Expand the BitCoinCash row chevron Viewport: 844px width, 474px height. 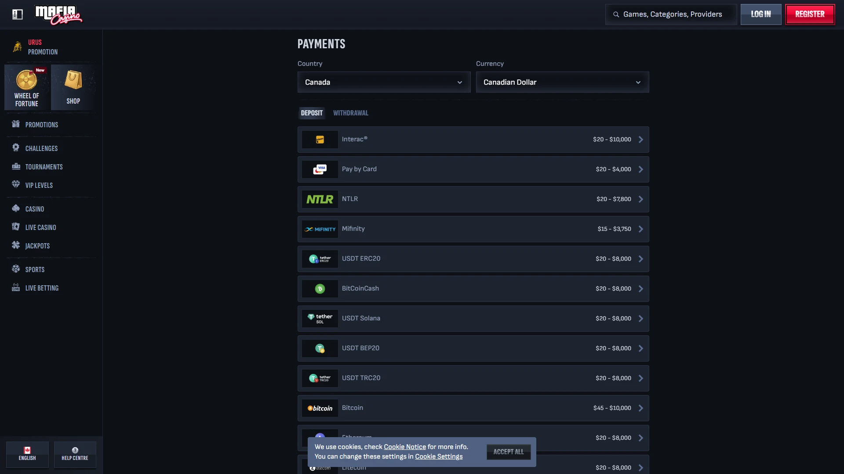coord(641,289)
